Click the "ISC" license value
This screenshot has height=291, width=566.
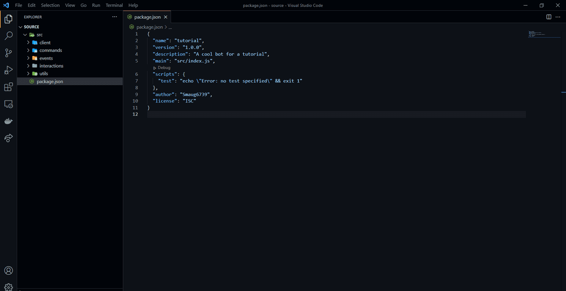pos(189,101)
